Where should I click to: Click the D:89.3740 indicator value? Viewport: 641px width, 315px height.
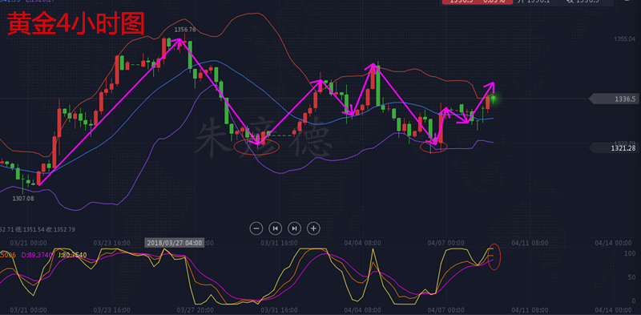click(37, 255)
